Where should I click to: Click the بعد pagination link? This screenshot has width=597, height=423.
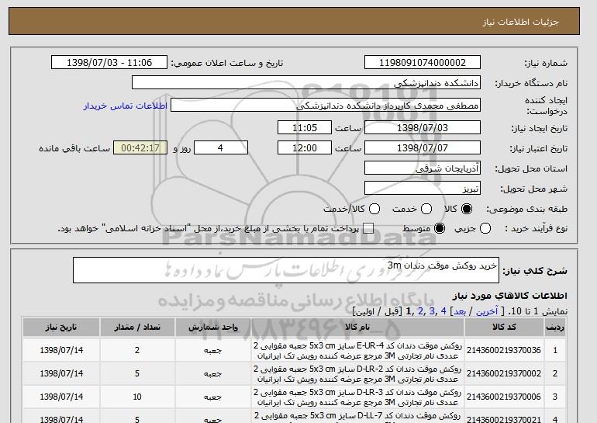[460, 311]
